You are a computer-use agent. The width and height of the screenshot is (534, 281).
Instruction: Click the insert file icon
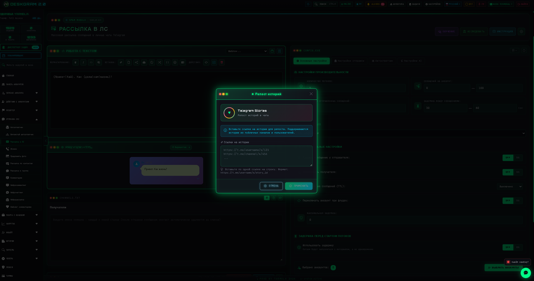tap(128, 62)
